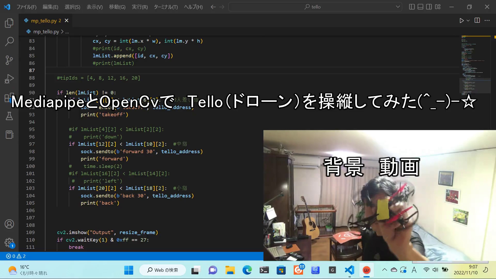Open the Accounts menu icon
The height and width of the screenshot is (279, 496).
coord(9,224)
